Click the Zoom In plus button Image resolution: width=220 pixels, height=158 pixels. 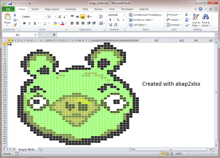coord(212,154)
